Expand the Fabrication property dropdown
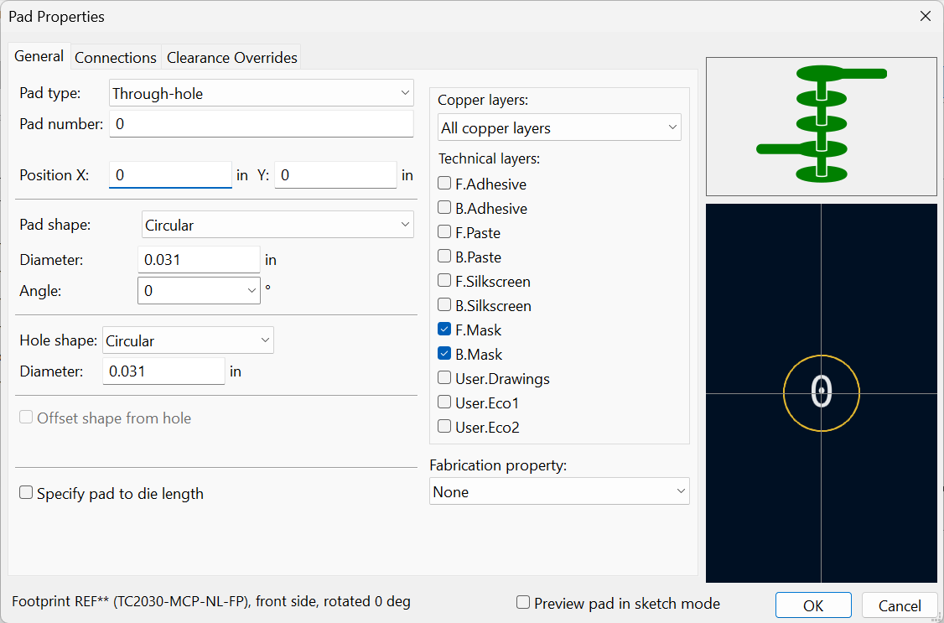Image resolution: width=944 pixels, height=623 pixels. pyautogui.click(x=559, y=492)
